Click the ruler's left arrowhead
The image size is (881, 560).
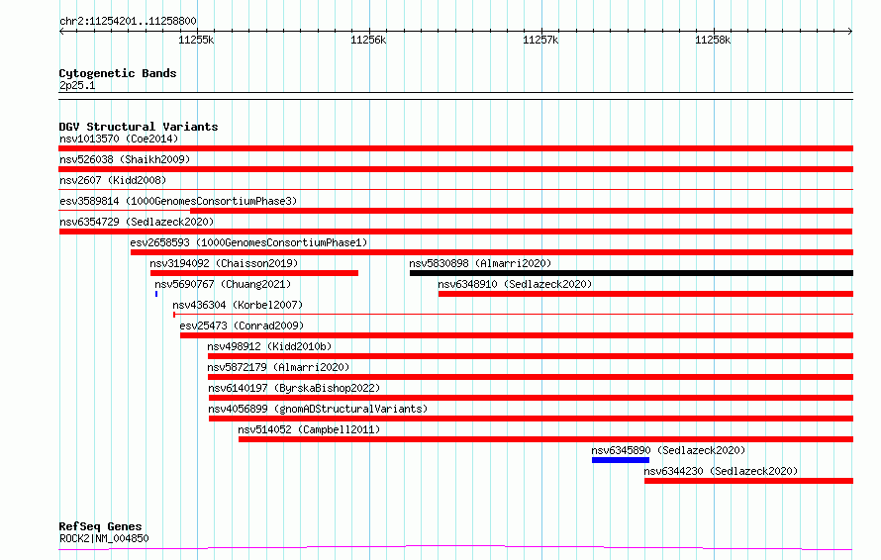pos(61,32)
